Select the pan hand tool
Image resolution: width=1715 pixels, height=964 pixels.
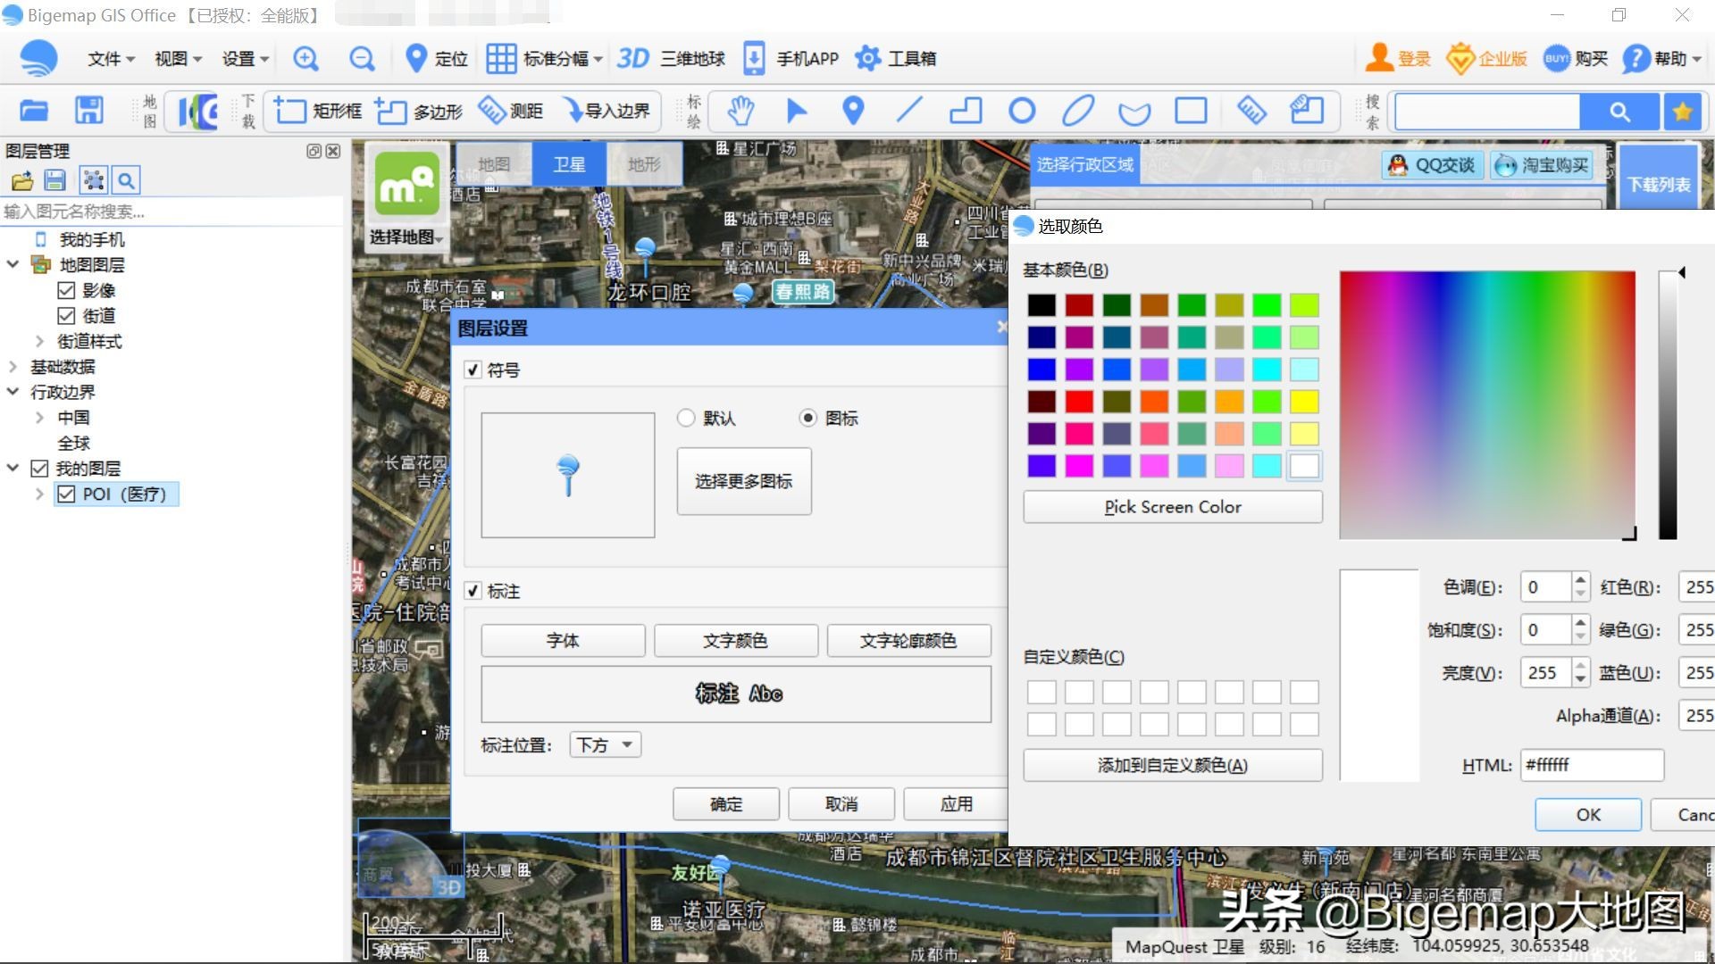click(x=740, y=111)
